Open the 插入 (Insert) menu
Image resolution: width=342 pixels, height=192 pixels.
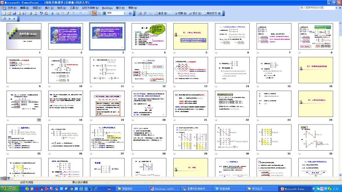pos(49,8)
